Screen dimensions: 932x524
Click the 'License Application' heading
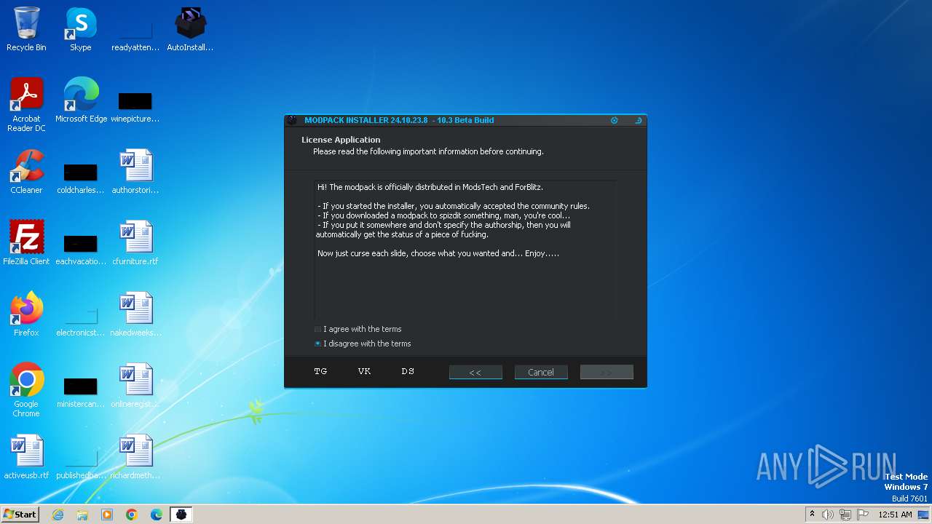pyautogui.click(x=341, y=140)
